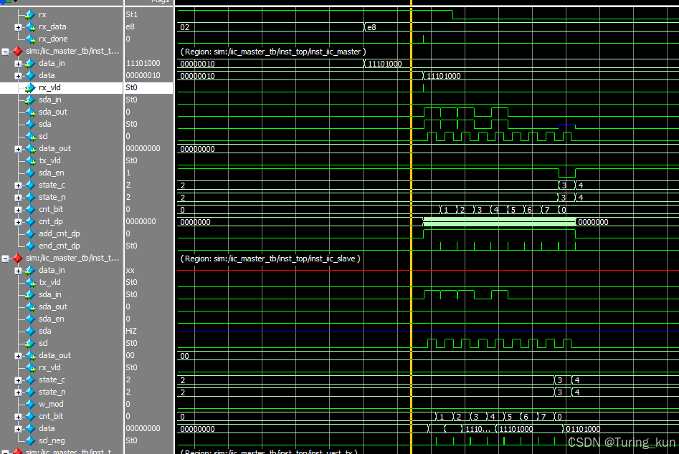Click the red diamond of inst_iic_master region
Screen dimensions: 679x454
[x=17, y=51]
